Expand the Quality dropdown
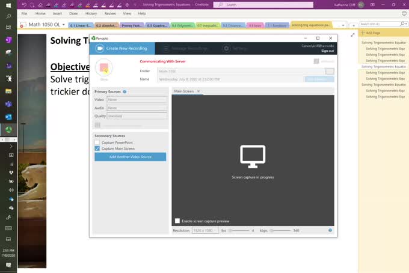 point(137,116)
